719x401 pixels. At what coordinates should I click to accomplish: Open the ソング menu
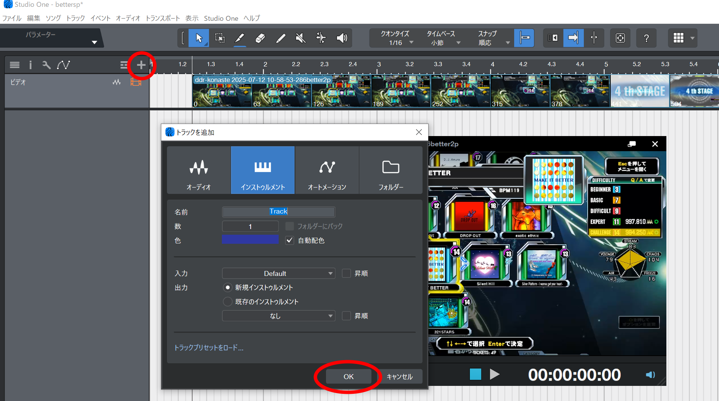(x=53, y=18)
